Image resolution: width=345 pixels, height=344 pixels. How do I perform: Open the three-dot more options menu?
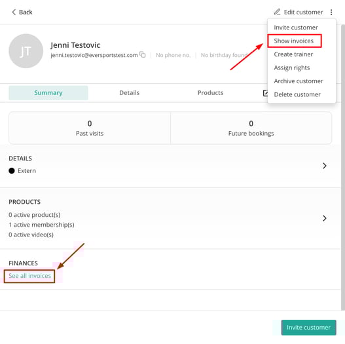[x=331, y=12]
